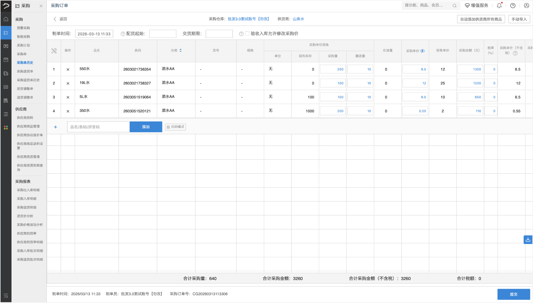Click the 提交 submit button
Screen dimensions: 533x303
tap(513, 294)
